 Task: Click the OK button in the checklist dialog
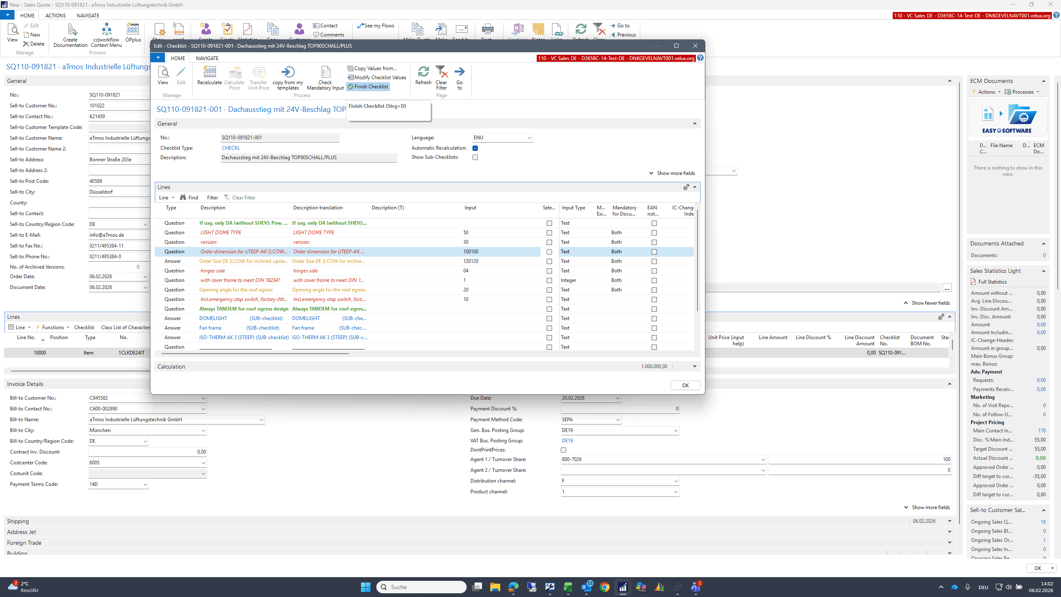point(686,385)
